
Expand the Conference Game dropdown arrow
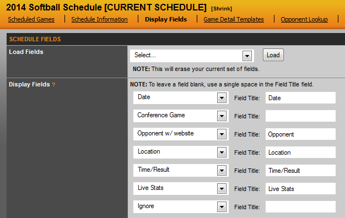[222, 116]
